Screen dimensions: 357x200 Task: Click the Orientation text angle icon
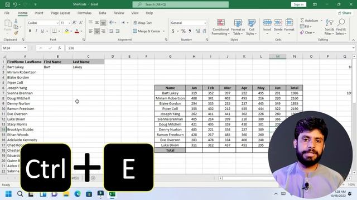click(x=112, y=23)
